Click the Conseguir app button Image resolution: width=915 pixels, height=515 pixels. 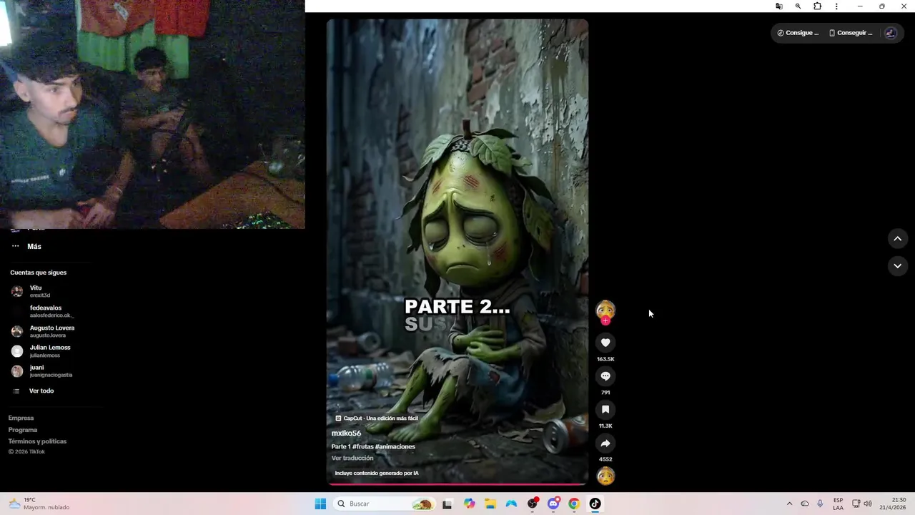click(x=851, y=33)
